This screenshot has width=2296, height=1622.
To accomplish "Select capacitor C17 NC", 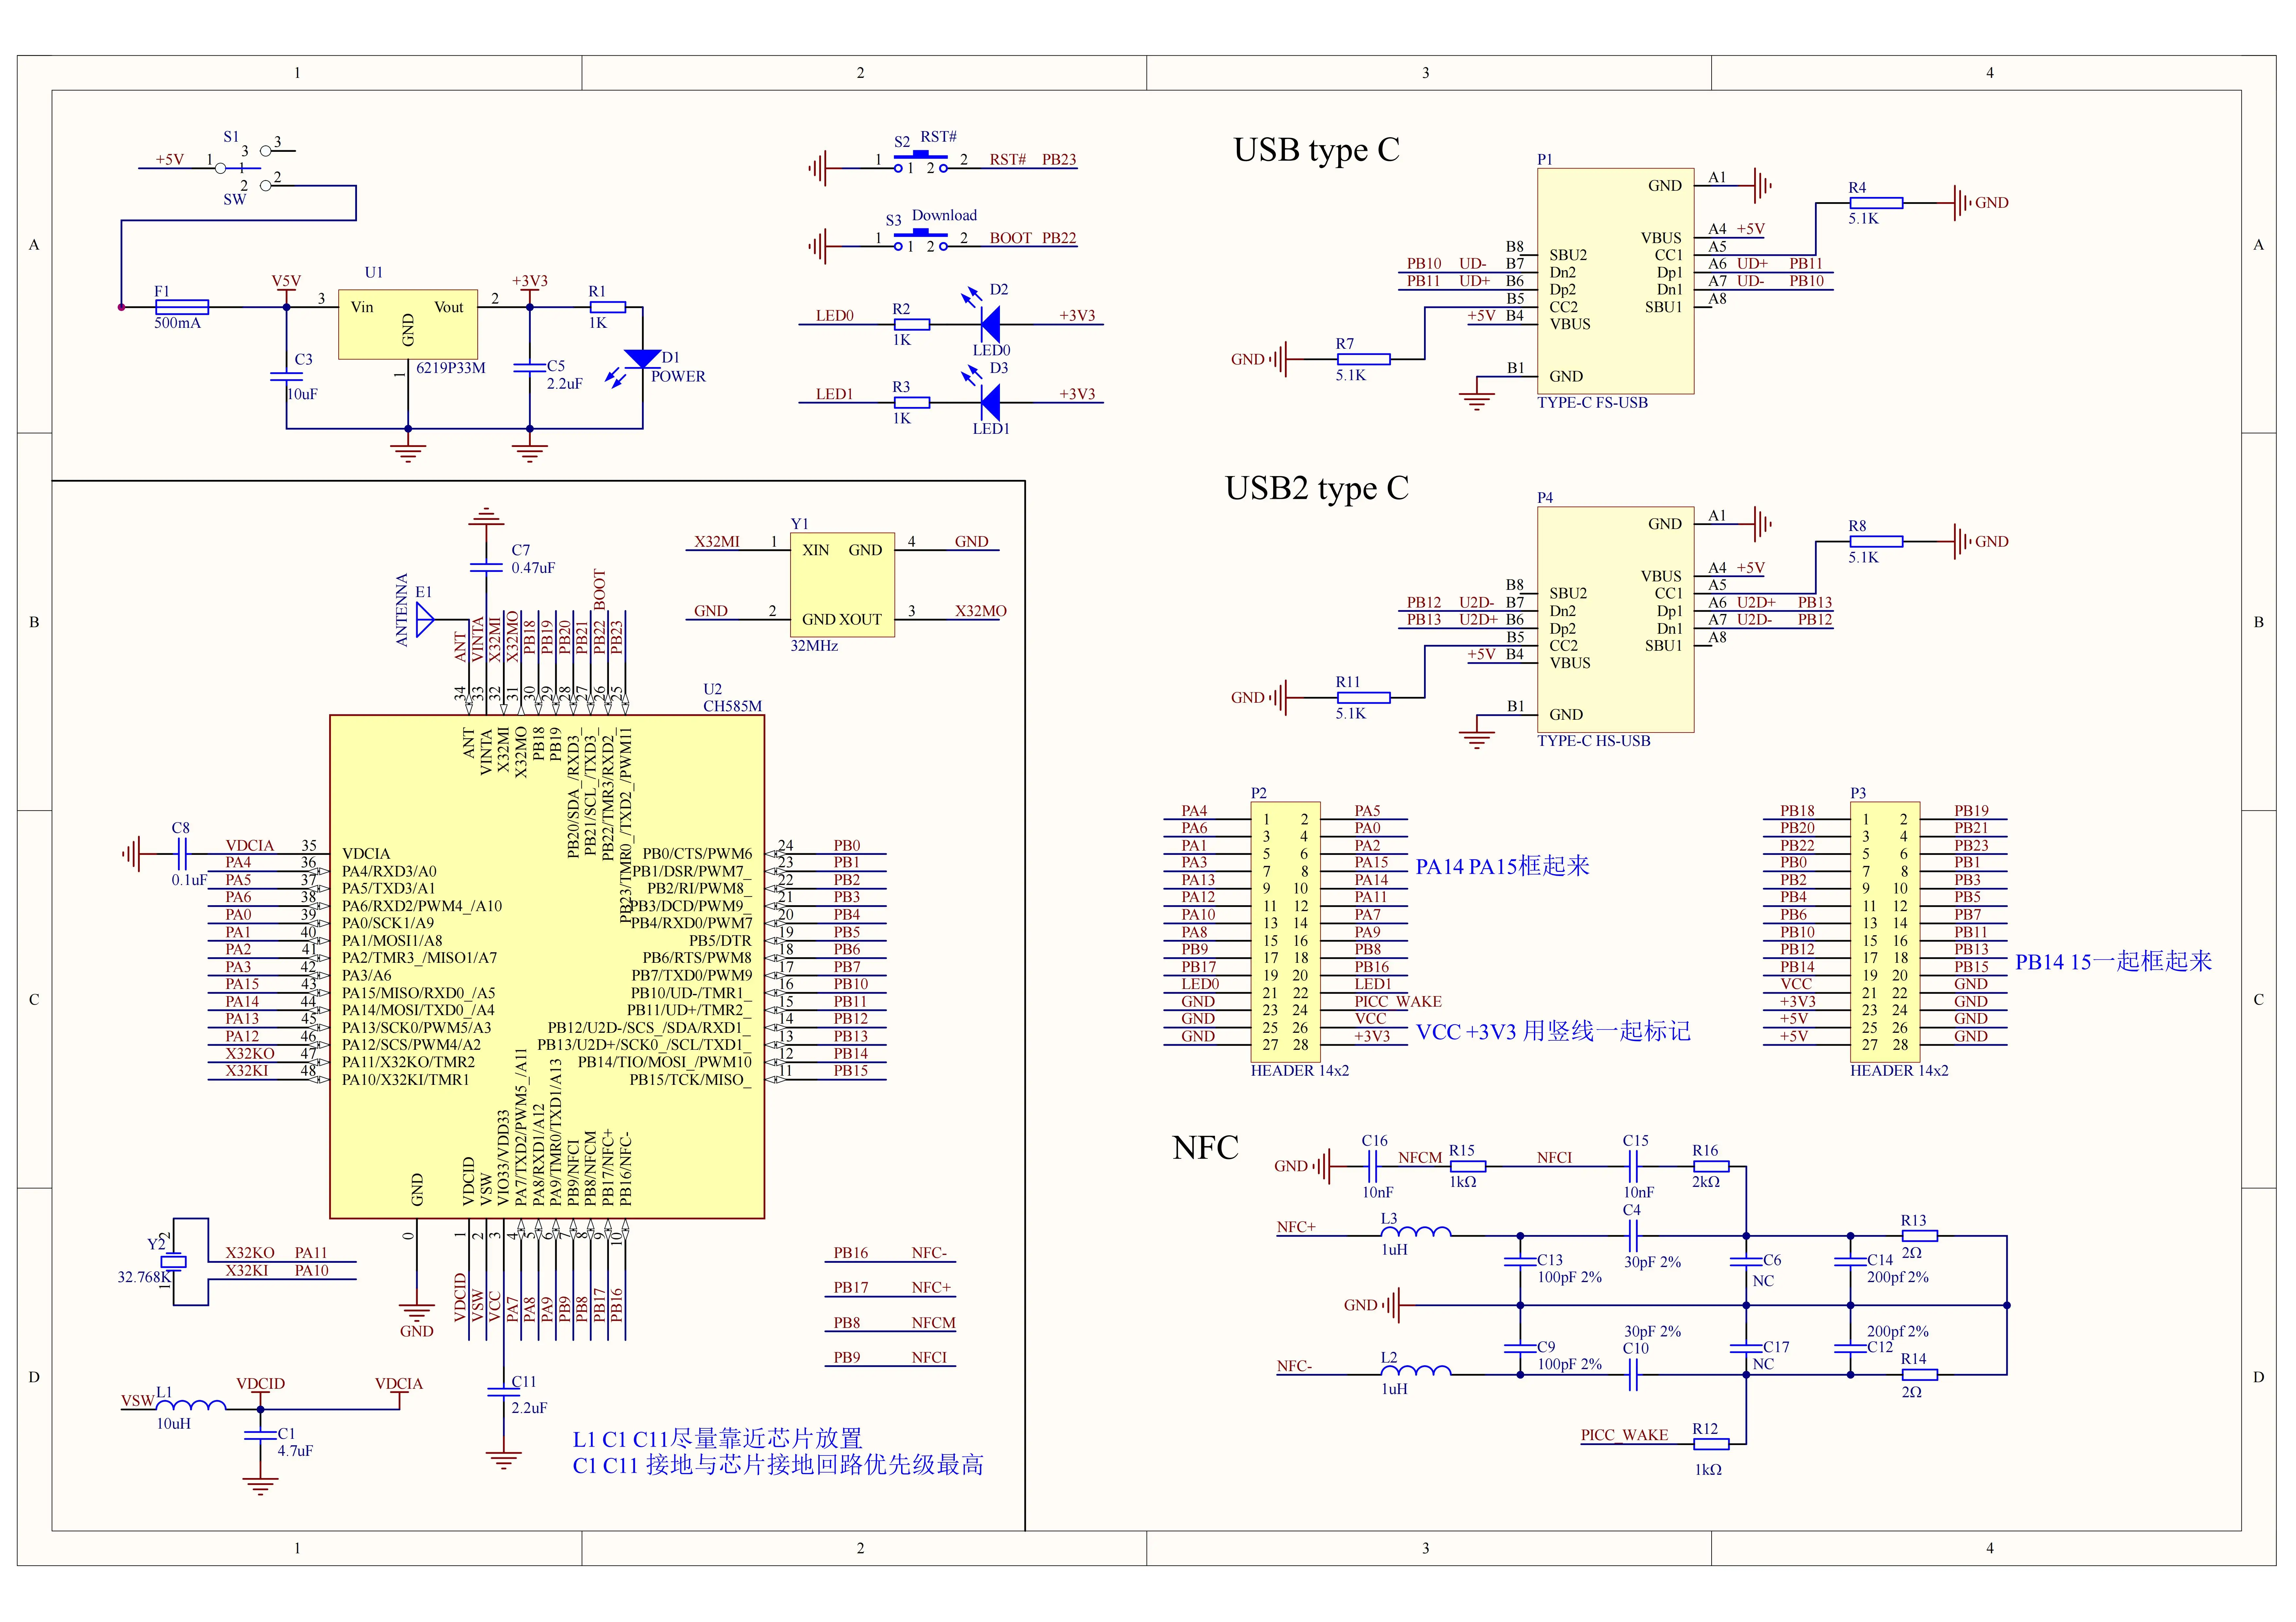I will 1746,1349.
